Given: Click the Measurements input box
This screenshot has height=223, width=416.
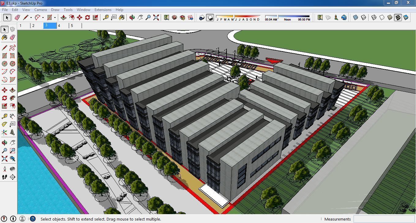Looking at the screenshot, I should [384, 219].
